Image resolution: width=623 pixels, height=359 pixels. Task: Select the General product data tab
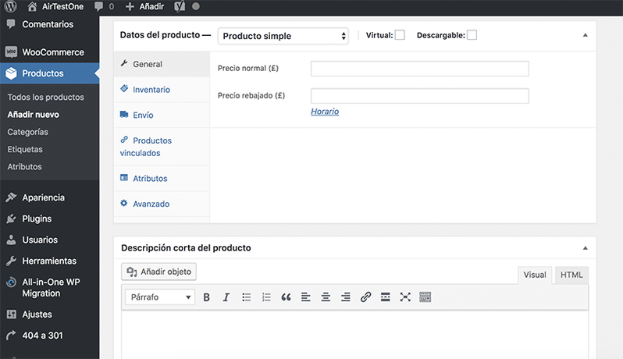click(x=162, y=64)
